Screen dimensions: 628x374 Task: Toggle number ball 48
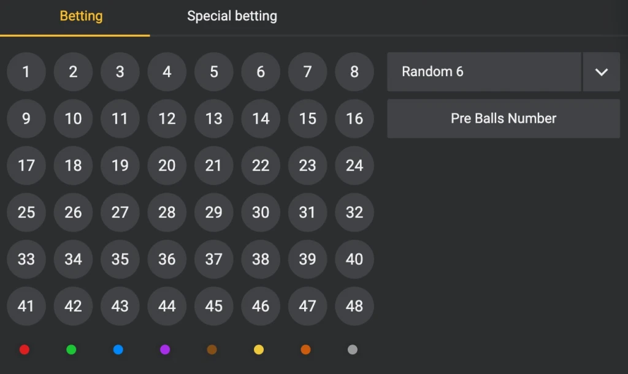point(354,305)
